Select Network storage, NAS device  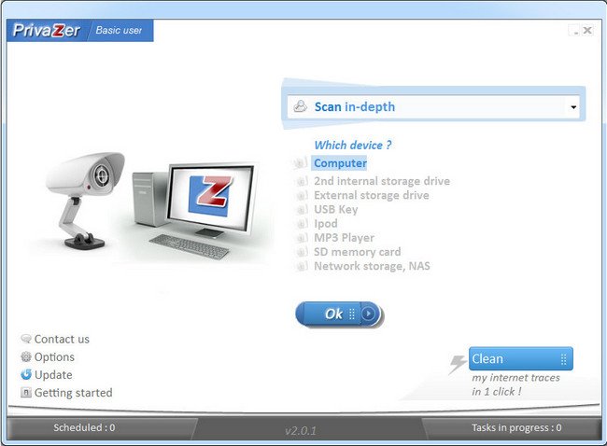click(x=372, y=266)
